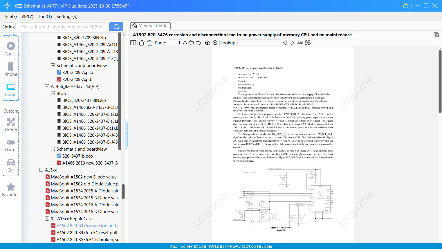Click the blue search button

[x=116, y=27]
